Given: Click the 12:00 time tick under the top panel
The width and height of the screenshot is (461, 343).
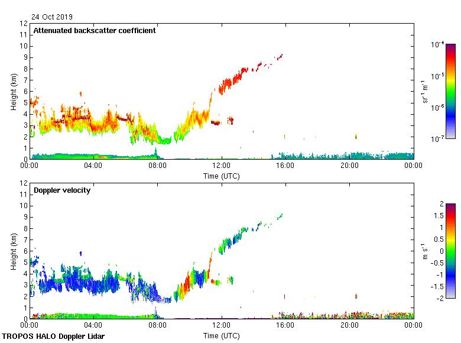Looking at the screenshot, I should coord(222,166).
